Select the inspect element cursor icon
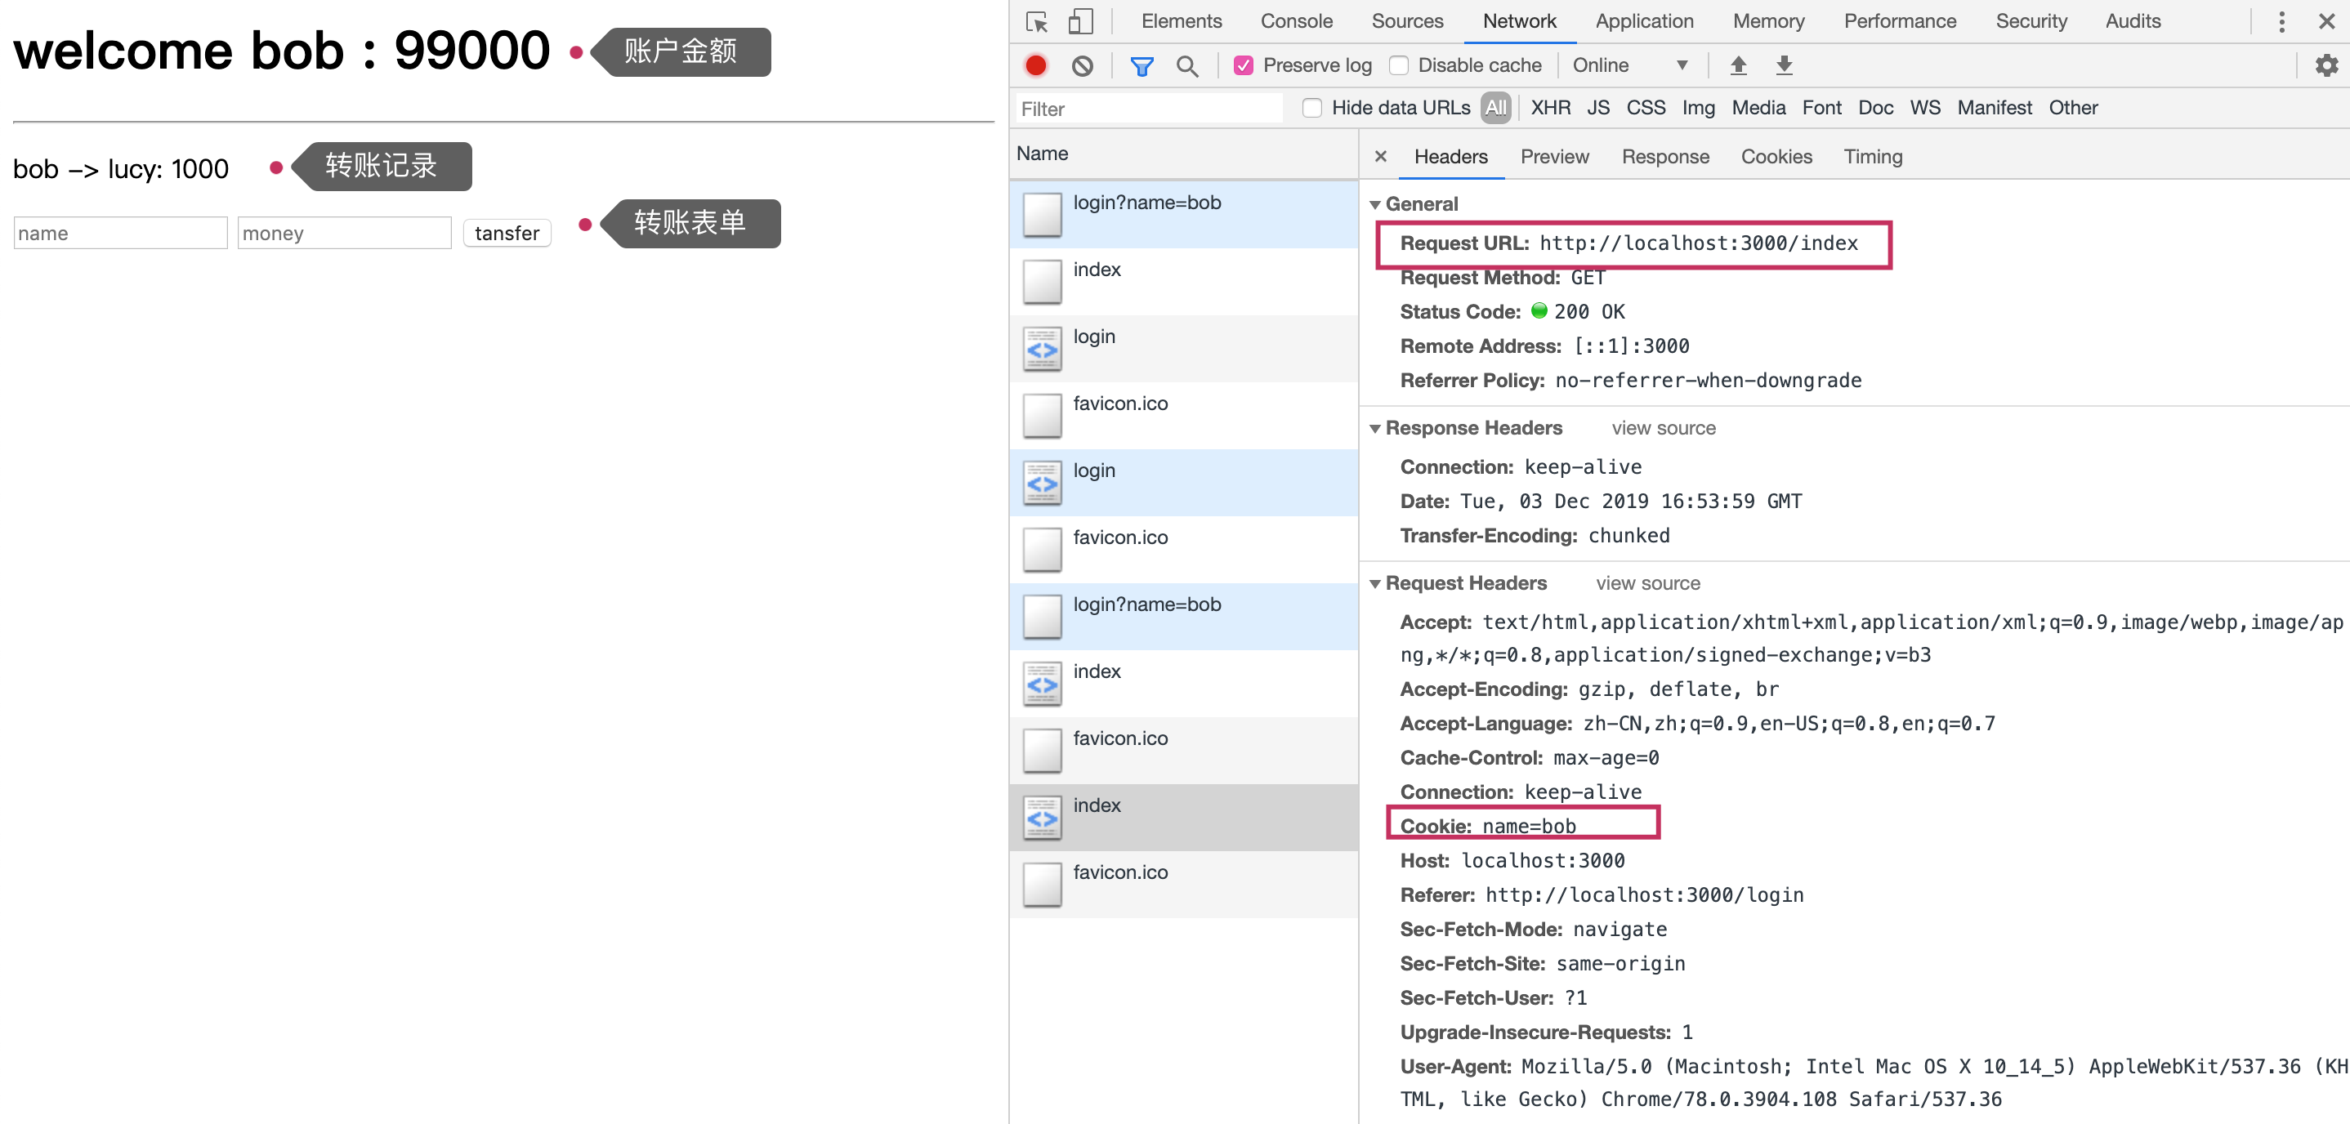2350x1124 pixels. pyautogui.click(x=1037, y=21)
